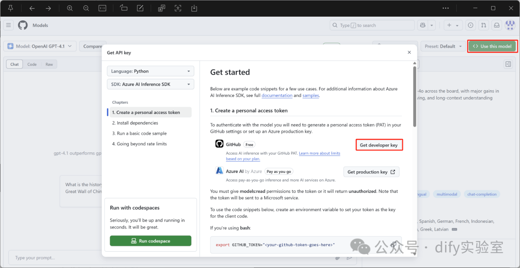The height and width of the screenshot is (268, 520).
Task: Click the Get started heading
Action: 230,72
